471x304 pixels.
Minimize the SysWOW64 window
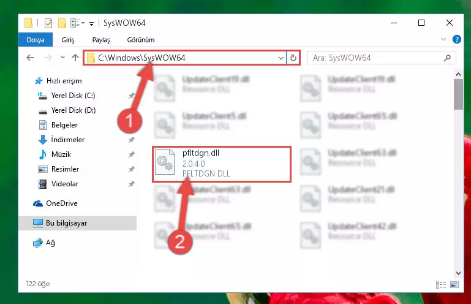click(x=394, y=23)
